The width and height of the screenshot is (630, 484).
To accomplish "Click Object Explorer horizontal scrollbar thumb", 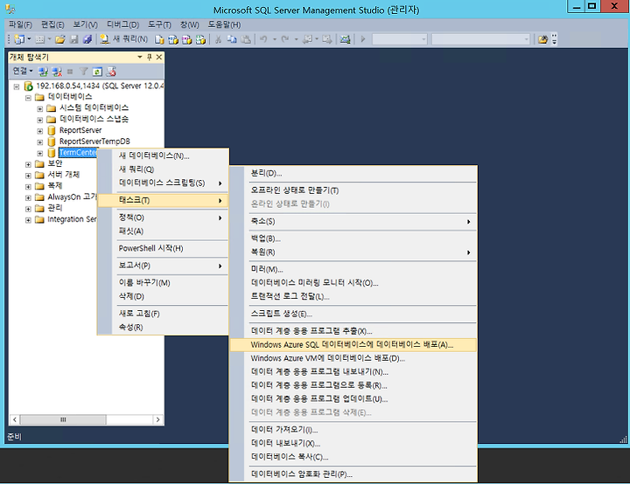I will click(x=63, y=420).
